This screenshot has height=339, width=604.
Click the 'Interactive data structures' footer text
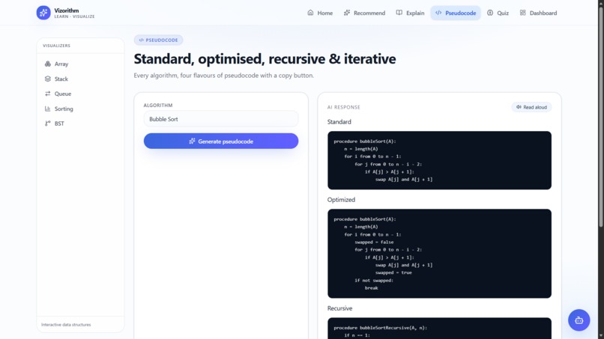tap(66, 324)
